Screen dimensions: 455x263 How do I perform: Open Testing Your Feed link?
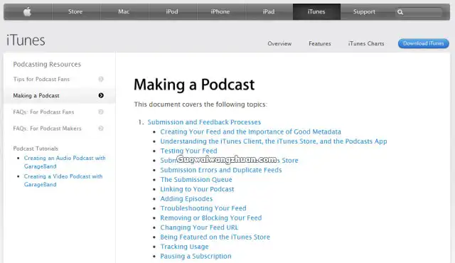[188, 151]
